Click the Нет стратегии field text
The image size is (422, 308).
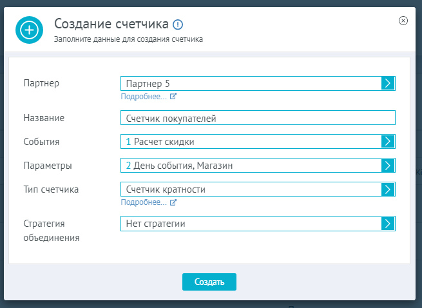(x=155, y=224)
